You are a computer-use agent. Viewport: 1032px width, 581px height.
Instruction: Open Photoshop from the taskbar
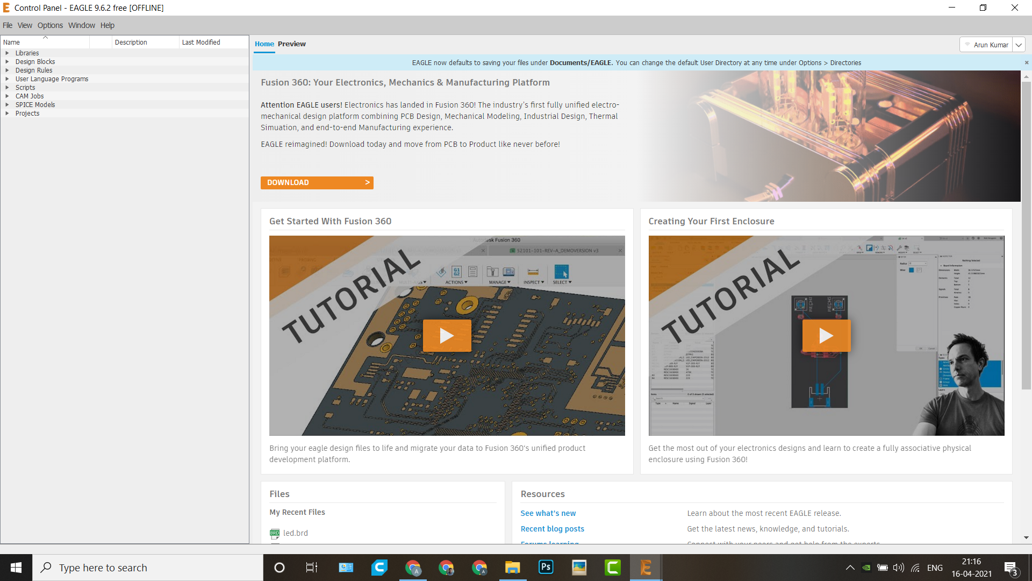click(x=546, y=568)
